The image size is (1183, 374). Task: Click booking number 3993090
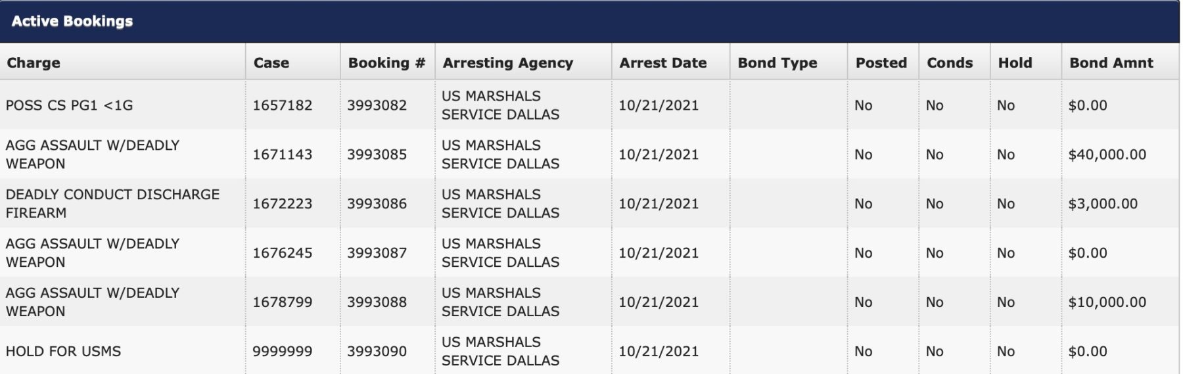click(x=377, y=352)
